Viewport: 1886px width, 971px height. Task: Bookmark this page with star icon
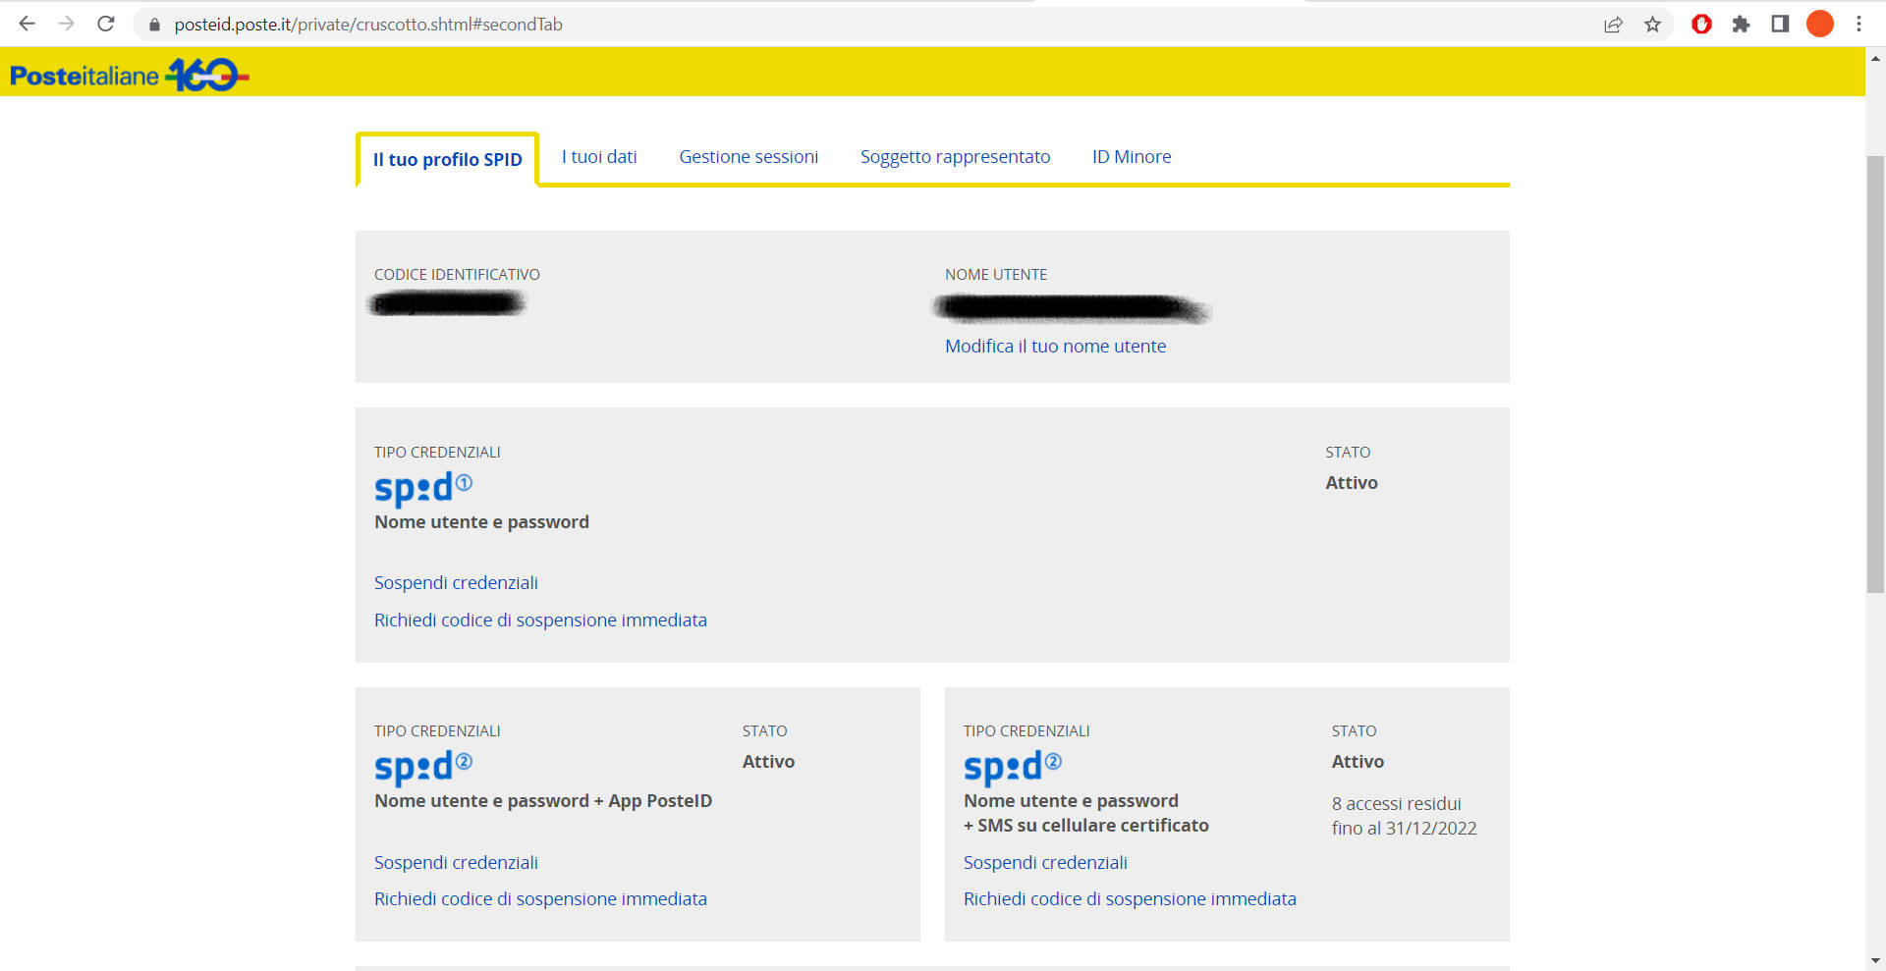click(x=1652, y=25)
